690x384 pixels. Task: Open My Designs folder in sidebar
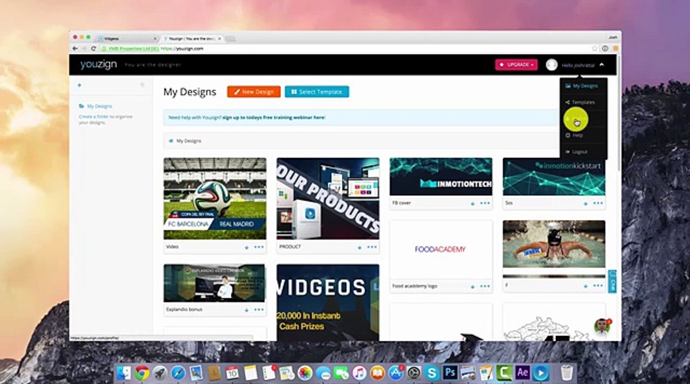click(x=95, y=106)
